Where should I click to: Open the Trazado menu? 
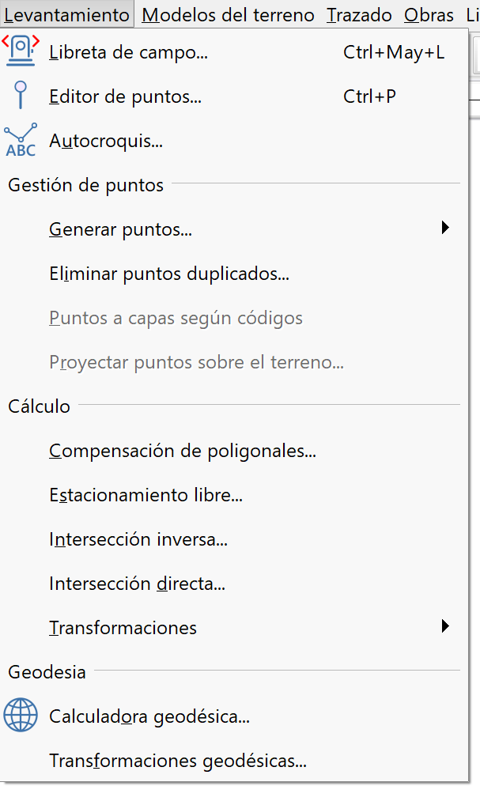click(359, 15)
